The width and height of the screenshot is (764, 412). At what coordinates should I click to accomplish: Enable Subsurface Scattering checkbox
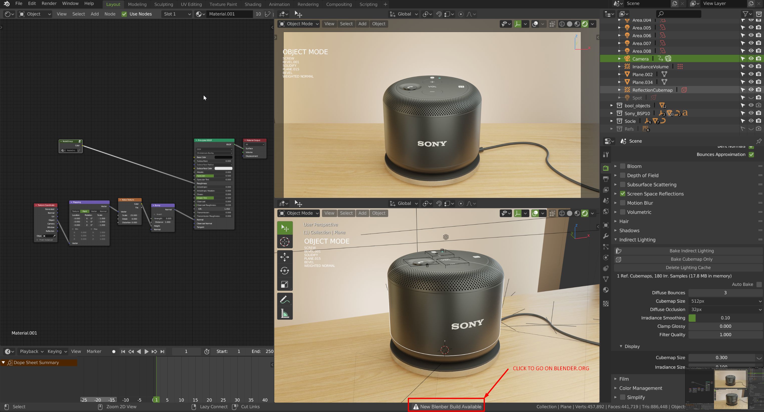tap(623, 185)
